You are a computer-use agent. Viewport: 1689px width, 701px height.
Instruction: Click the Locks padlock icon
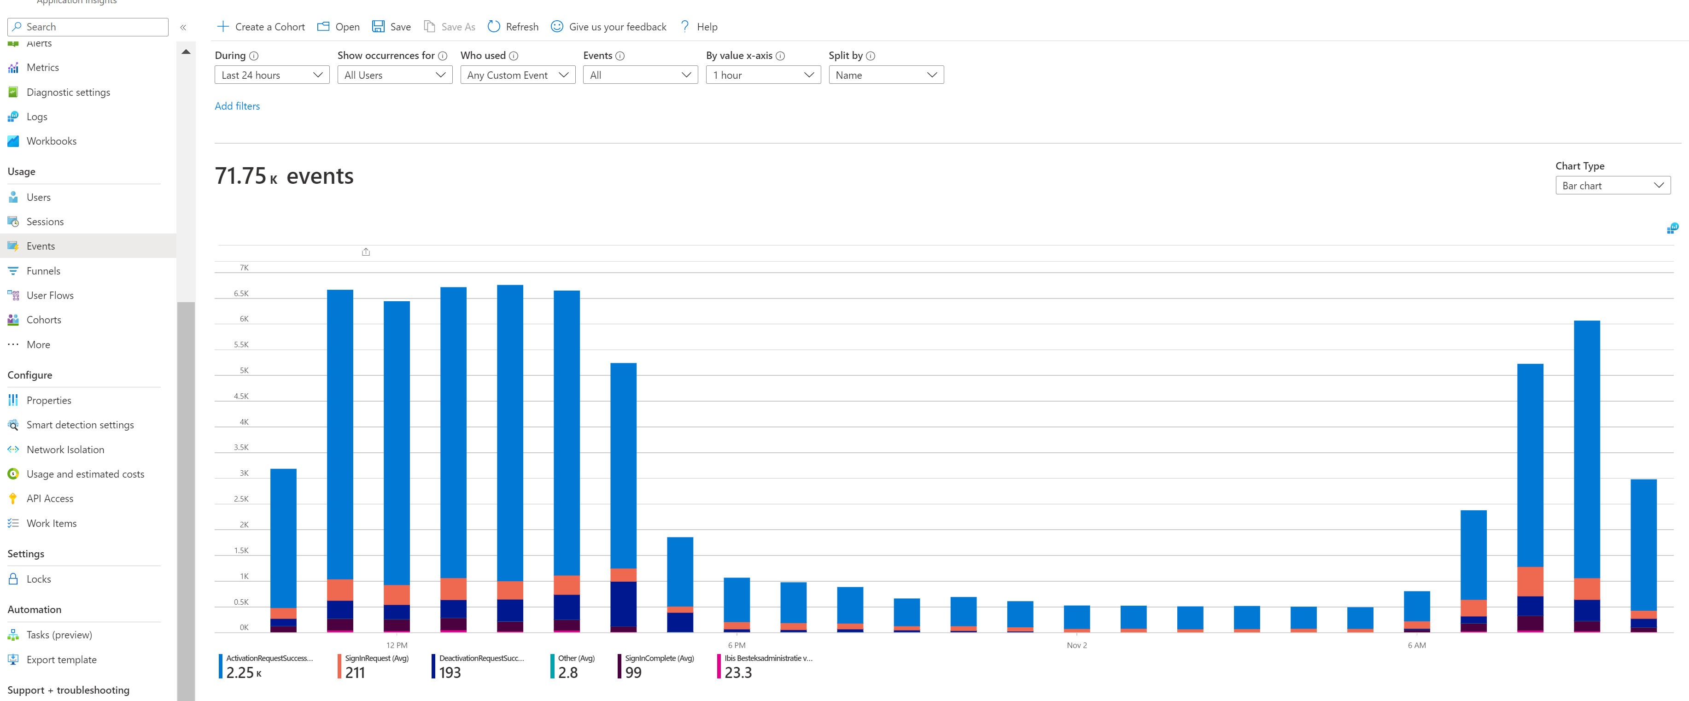(x=13, y=579)
